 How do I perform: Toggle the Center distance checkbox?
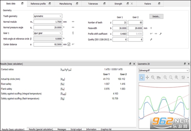(69, 44)
